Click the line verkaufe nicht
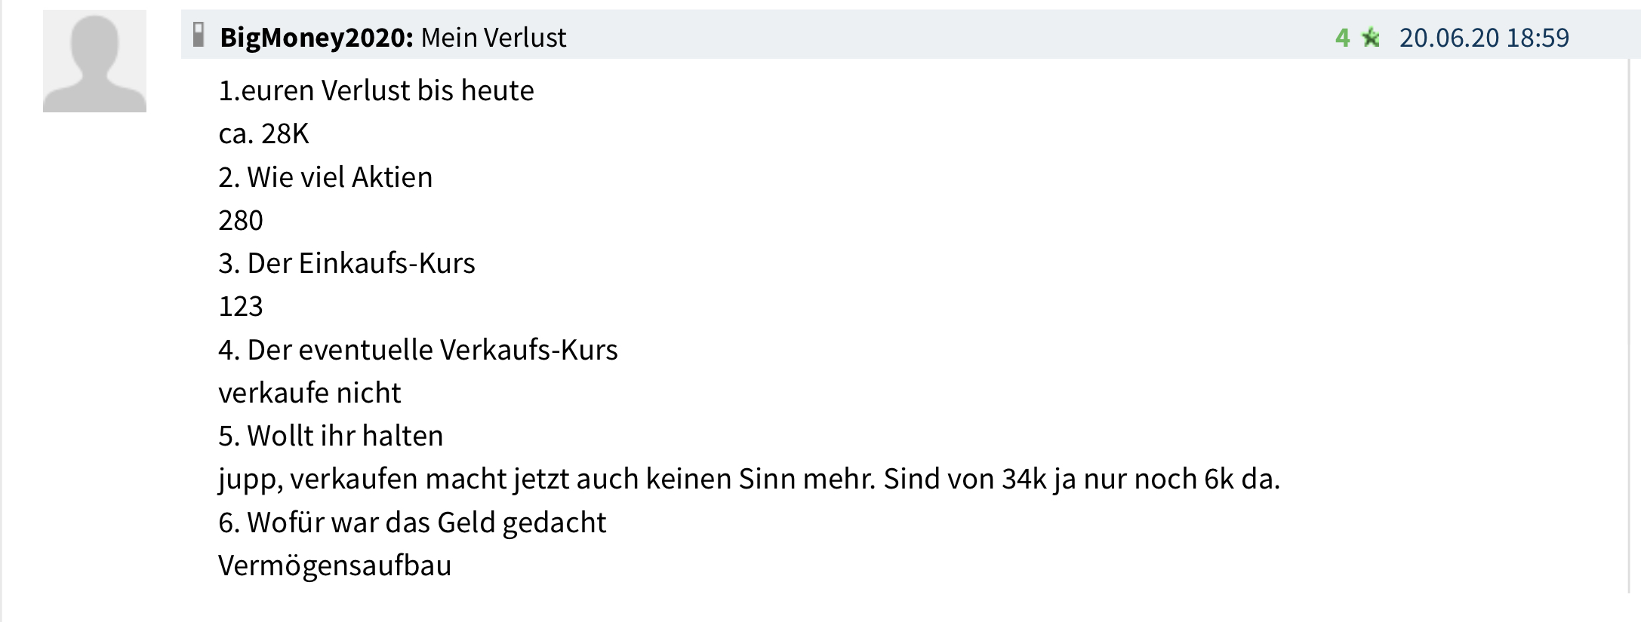1641x622 pixels. point(309,392)
